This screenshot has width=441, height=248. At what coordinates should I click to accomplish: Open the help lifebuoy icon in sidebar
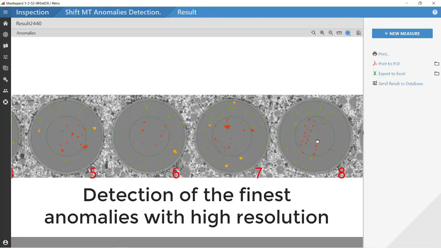5,102
